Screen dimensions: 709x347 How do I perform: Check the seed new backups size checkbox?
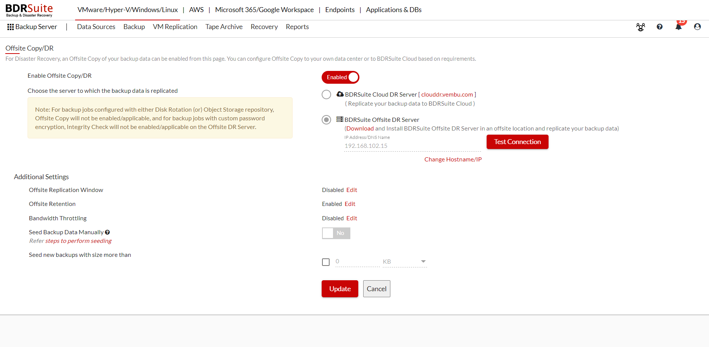pyautogui.click(x=326, y=262)
